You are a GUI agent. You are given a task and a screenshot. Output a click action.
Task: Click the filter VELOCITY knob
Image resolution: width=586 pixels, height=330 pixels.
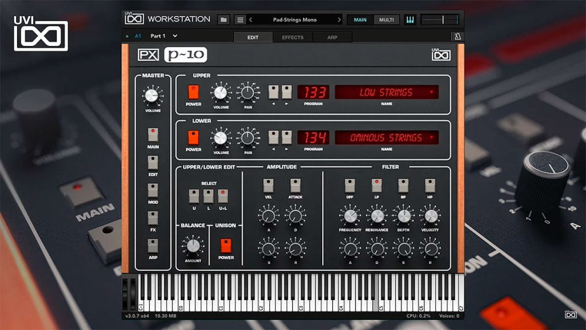430,216
